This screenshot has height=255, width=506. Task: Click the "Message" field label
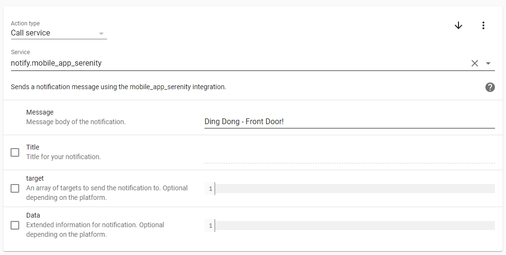click(x=40, y=112)
